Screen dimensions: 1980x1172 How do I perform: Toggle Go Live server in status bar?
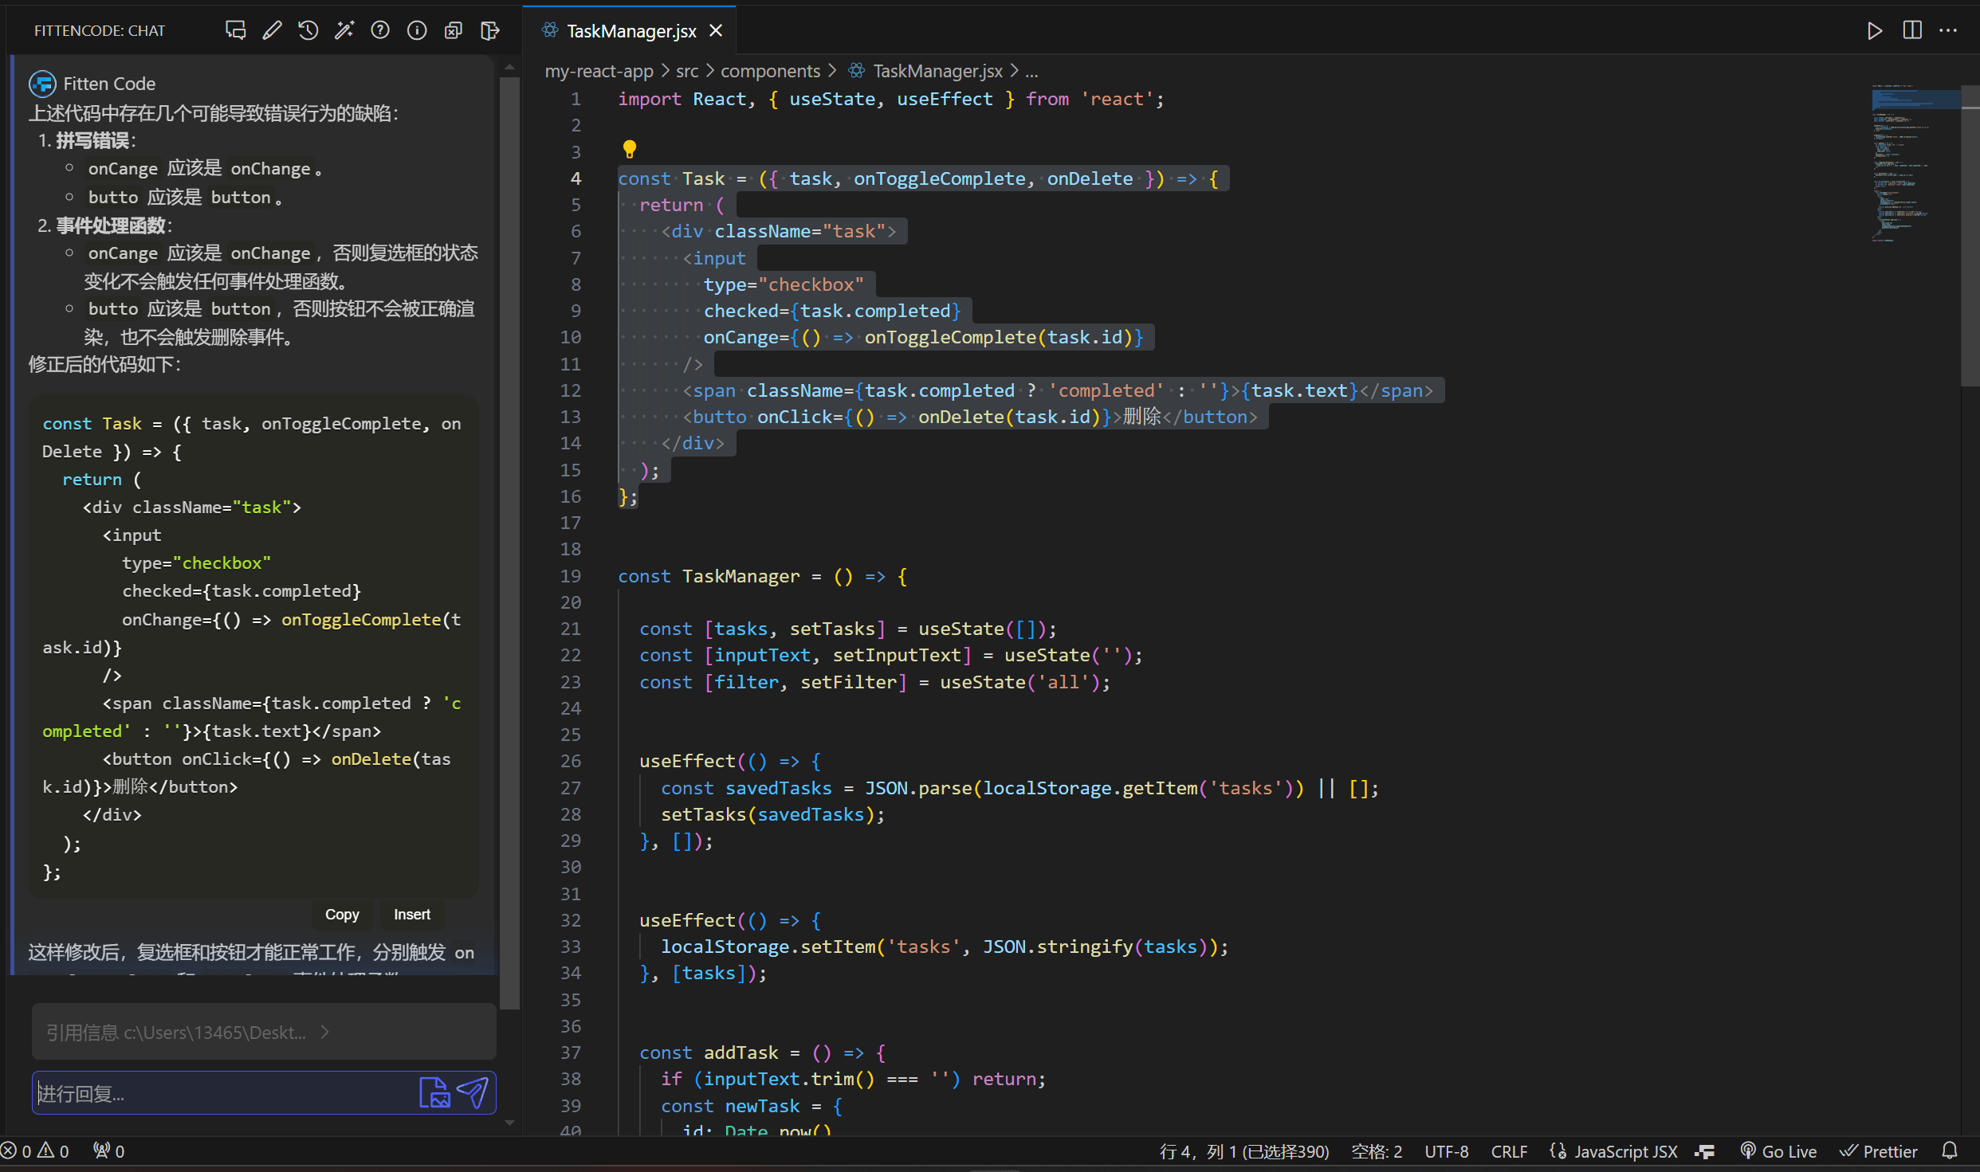tap(1778, 1151)
